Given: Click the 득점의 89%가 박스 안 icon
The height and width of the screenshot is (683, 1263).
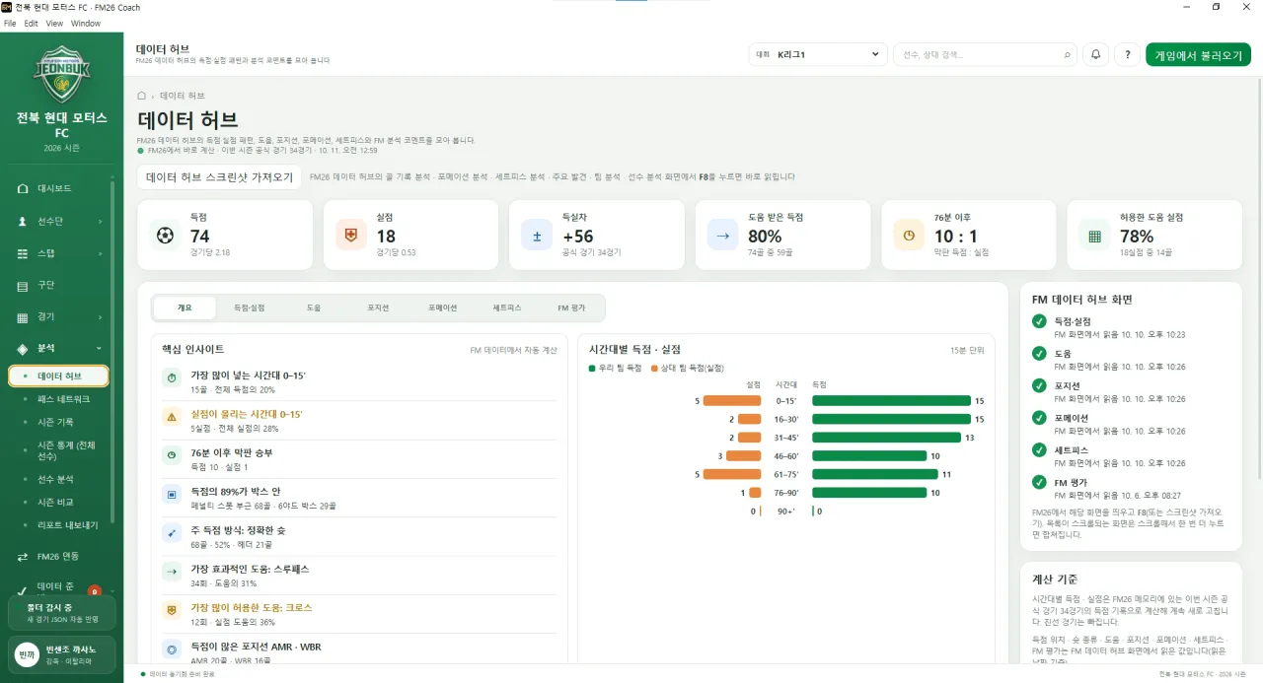Looking at the screenshot, I should (172, 493).
